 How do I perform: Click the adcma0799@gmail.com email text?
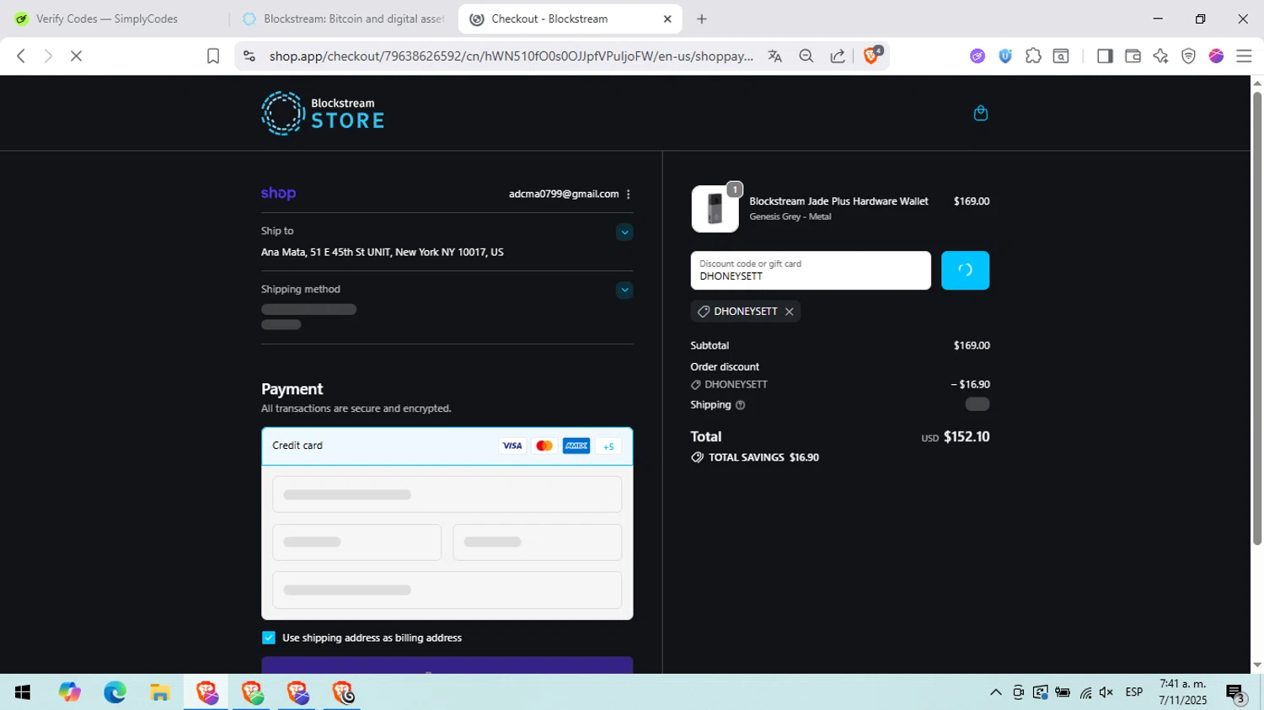click(x=564, y=194)
